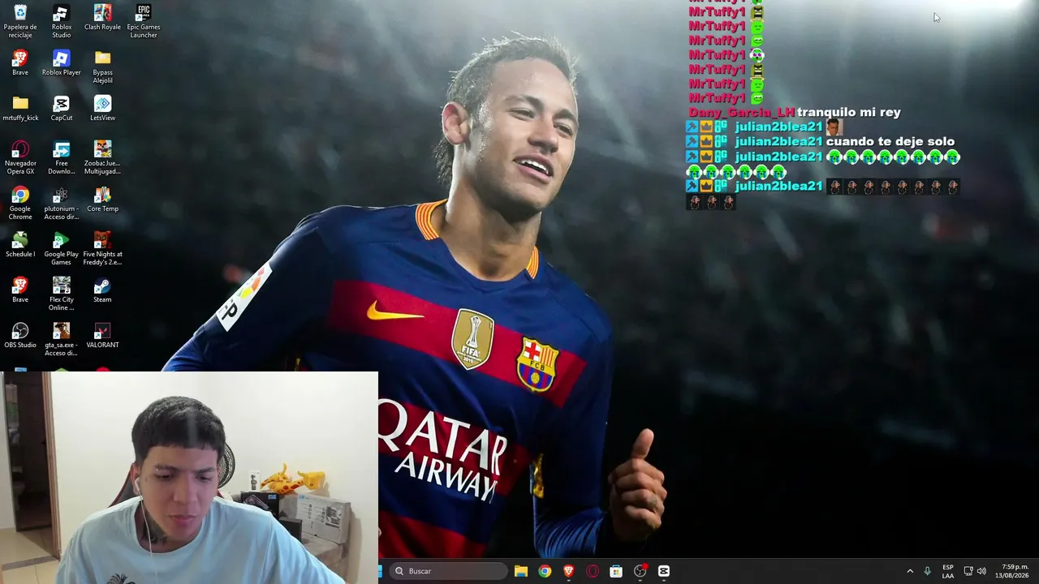Click the Dany_Garcia_LH username in chat
Image resolution: width=1039 pixels, height=584 pixels.
(x=741, y=113)
